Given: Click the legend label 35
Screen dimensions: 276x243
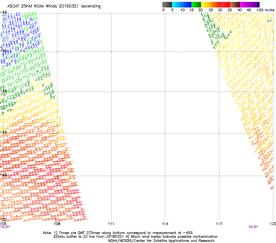Looking at the screenshot, I should click(x=230, y=10).
